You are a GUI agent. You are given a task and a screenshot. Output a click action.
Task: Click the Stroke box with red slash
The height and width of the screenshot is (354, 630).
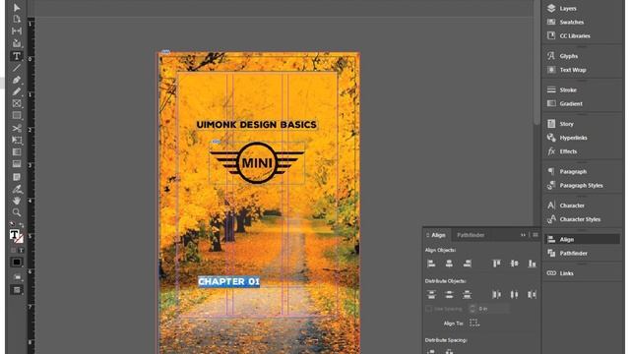point(20,240)
